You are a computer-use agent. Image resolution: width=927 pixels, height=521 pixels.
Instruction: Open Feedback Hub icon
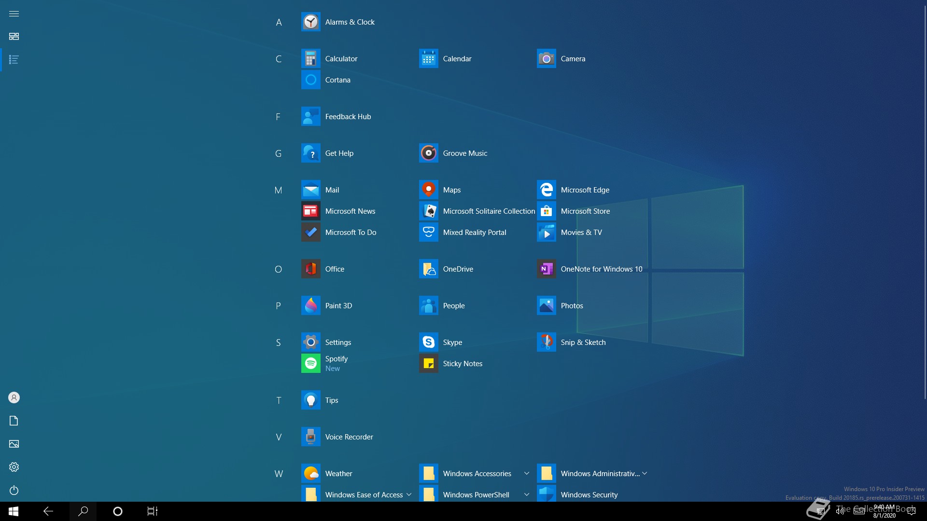click(x=310, y=116)
